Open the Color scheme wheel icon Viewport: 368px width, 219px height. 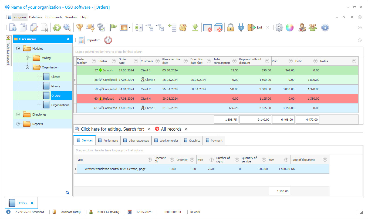(289, 27)
